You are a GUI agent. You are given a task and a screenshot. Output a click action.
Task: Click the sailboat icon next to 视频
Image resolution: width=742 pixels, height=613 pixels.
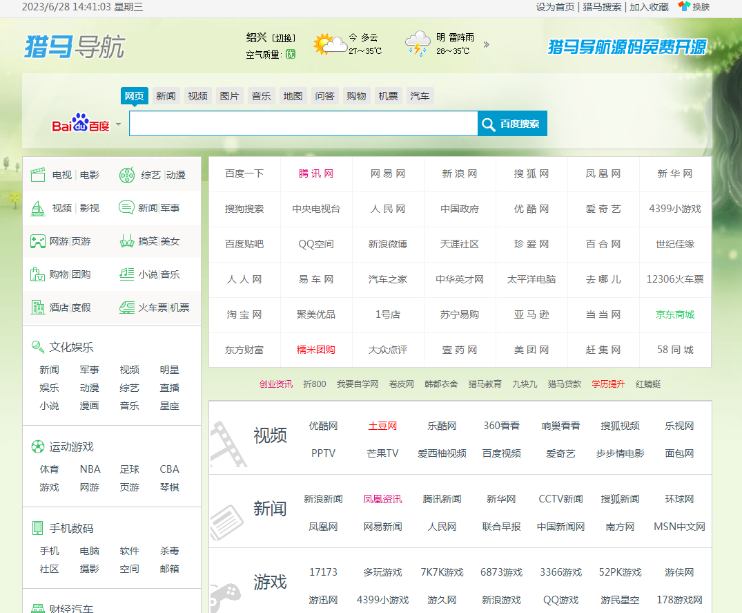(x=38, y=208)
